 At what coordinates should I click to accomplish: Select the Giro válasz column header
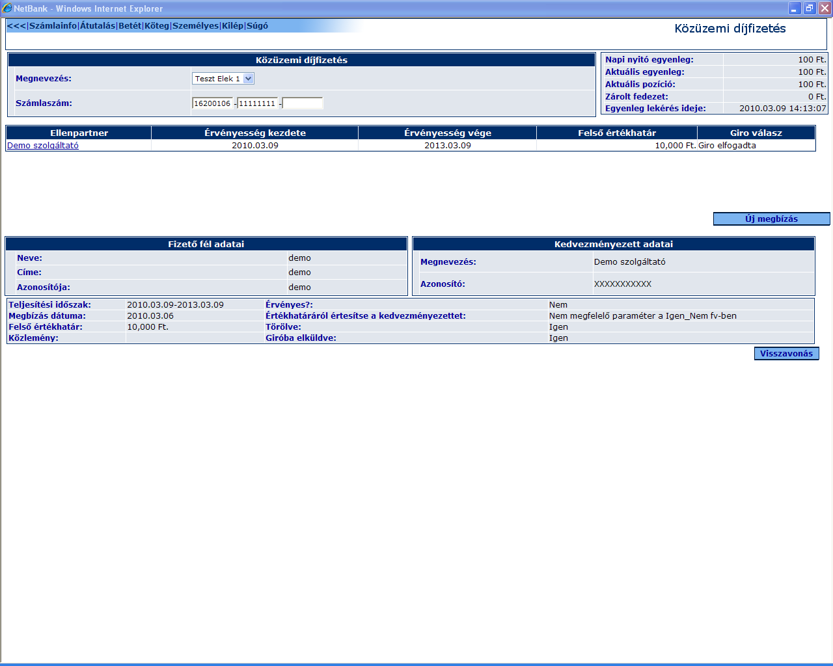[756, 133]
